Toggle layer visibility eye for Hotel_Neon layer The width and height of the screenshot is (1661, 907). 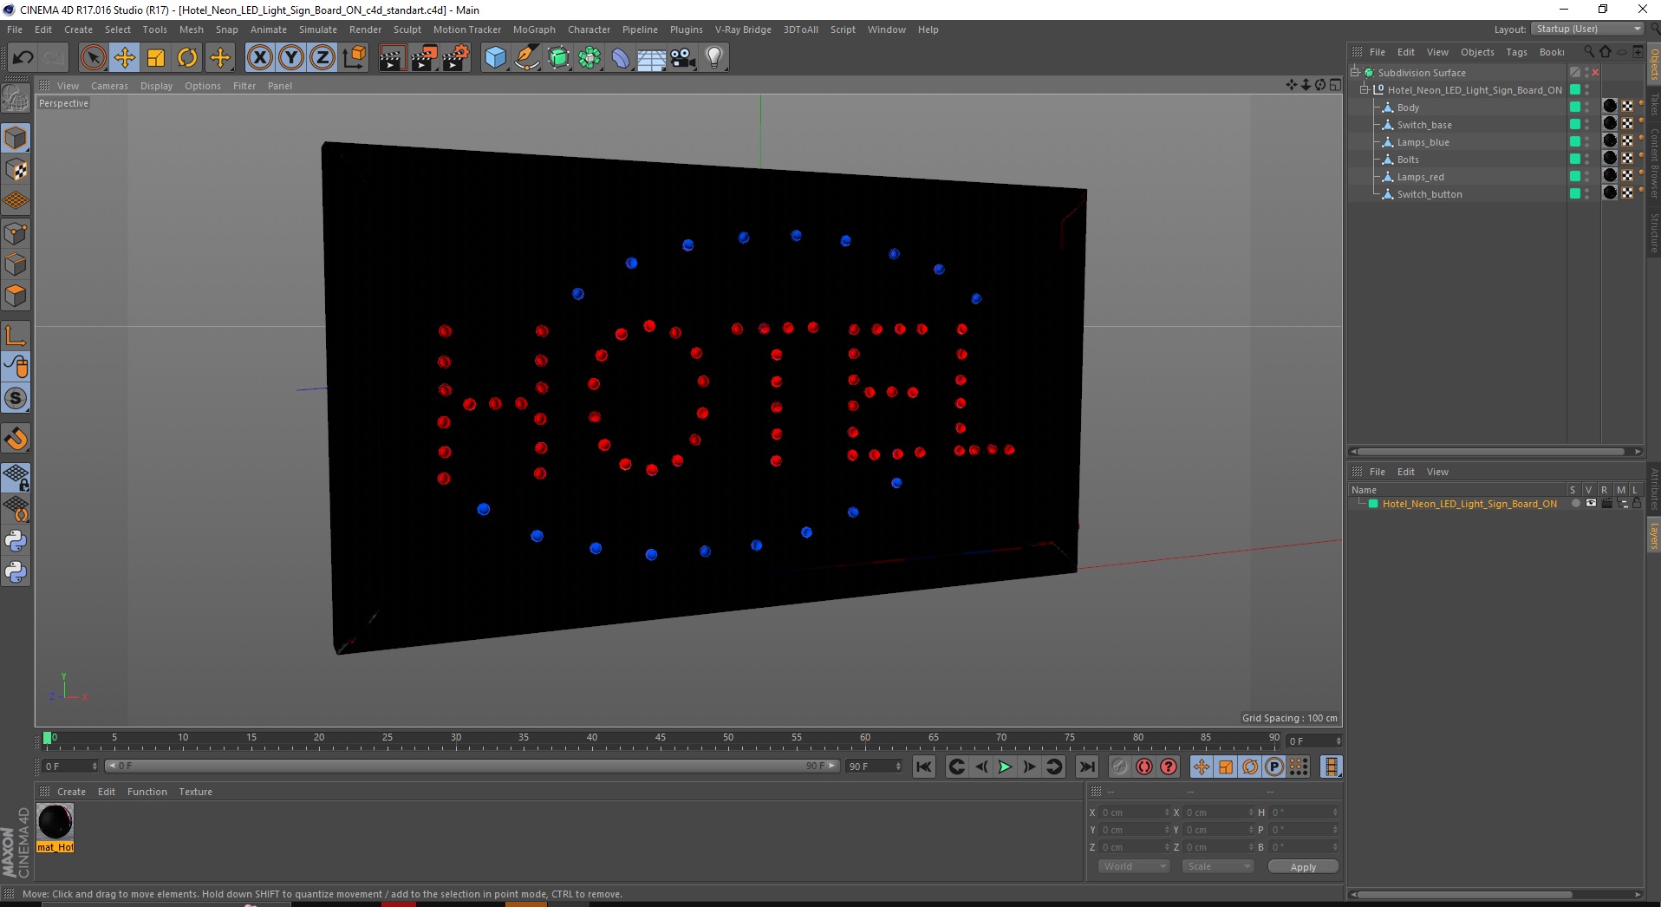tap(1591, 504)
